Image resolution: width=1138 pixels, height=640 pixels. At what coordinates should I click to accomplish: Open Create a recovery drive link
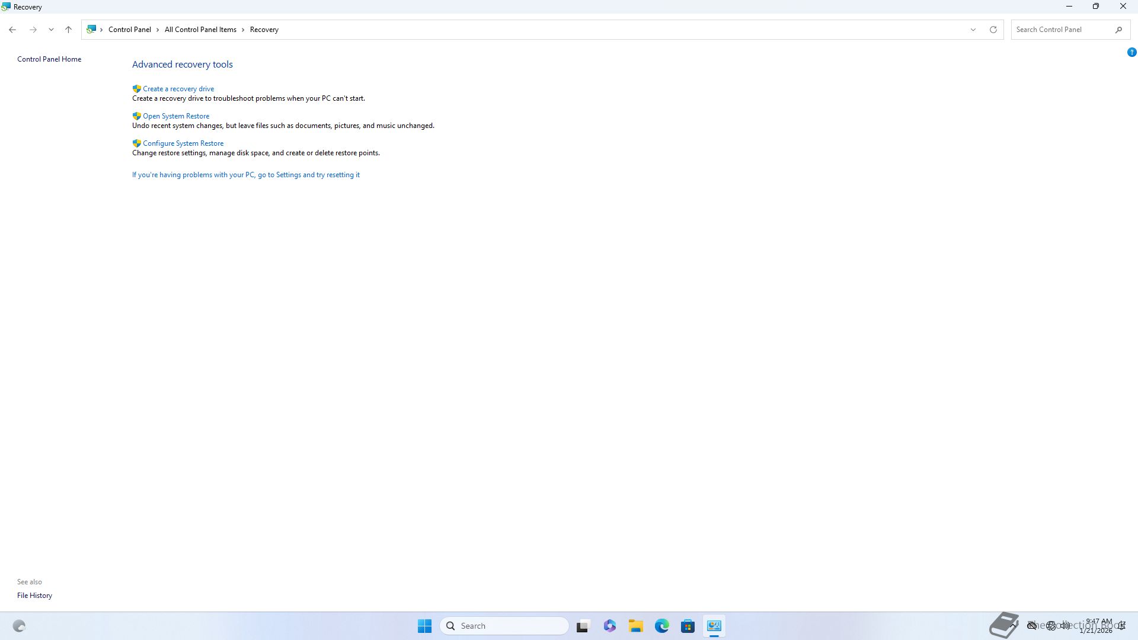178,89
